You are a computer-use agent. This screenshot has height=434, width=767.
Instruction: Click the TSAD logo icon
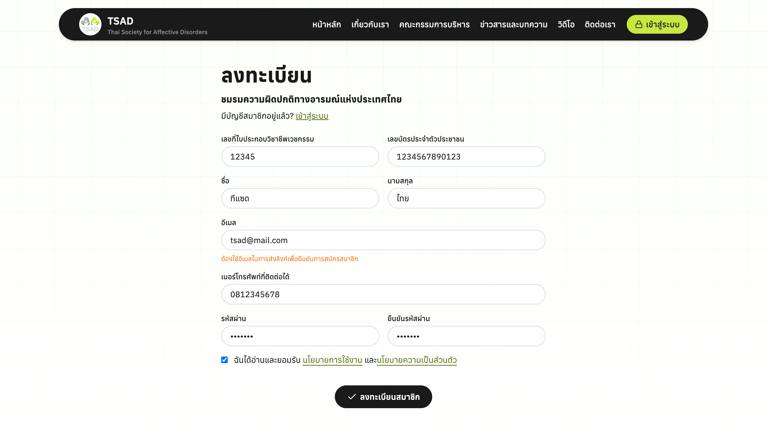(x=90, y=24)
